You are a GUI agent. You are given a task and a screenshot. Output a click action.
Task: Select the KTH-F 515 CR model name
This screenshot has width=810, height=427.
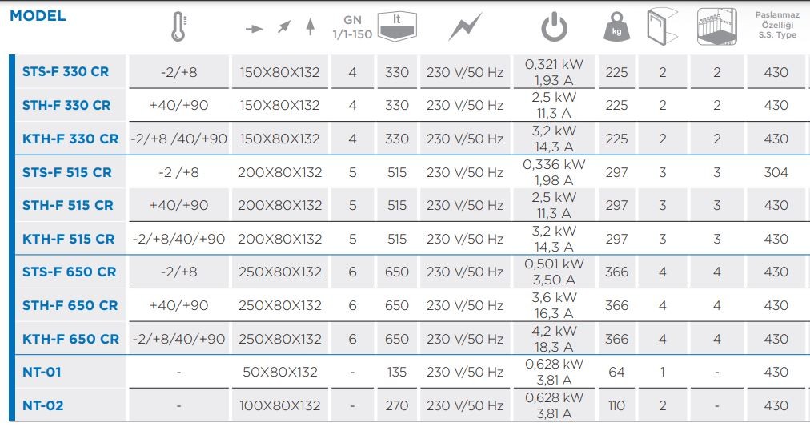coord(68,239)
